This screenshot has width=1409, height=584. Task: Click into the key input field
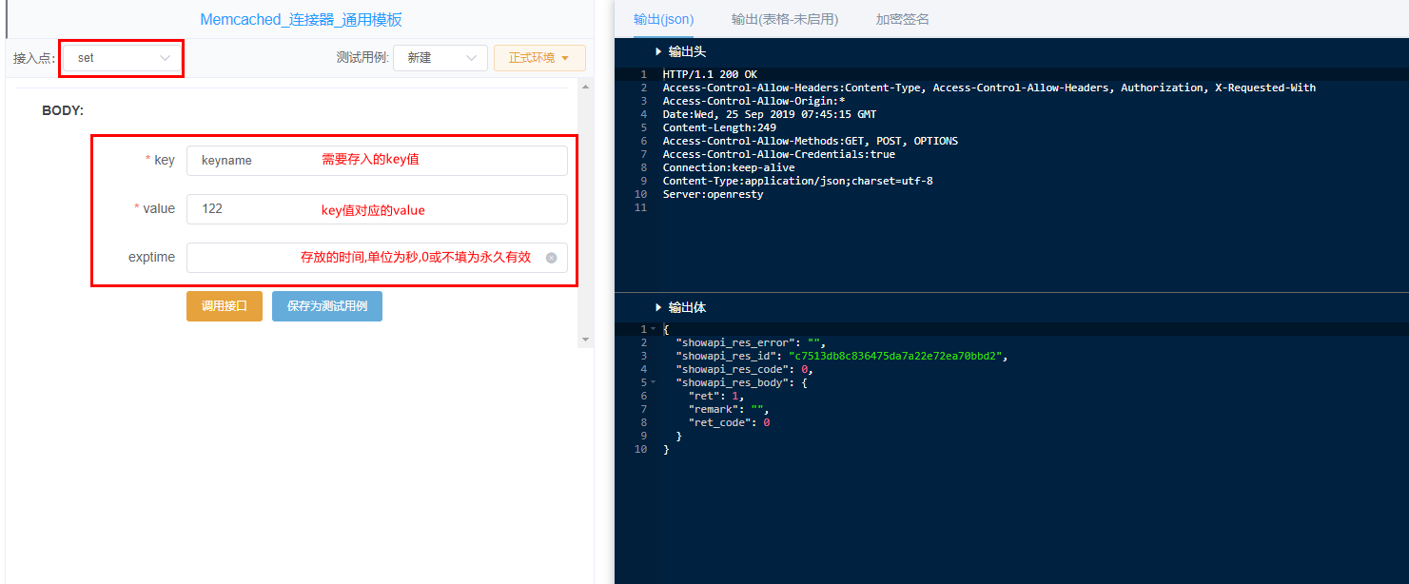pyautogui.click(x=377, y=160)
